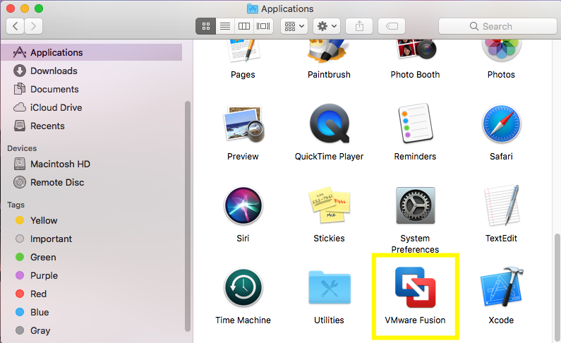This screenshot has width=561, height=343.
Task: Launch the Xcode app icon
Action: pos(502,287)
